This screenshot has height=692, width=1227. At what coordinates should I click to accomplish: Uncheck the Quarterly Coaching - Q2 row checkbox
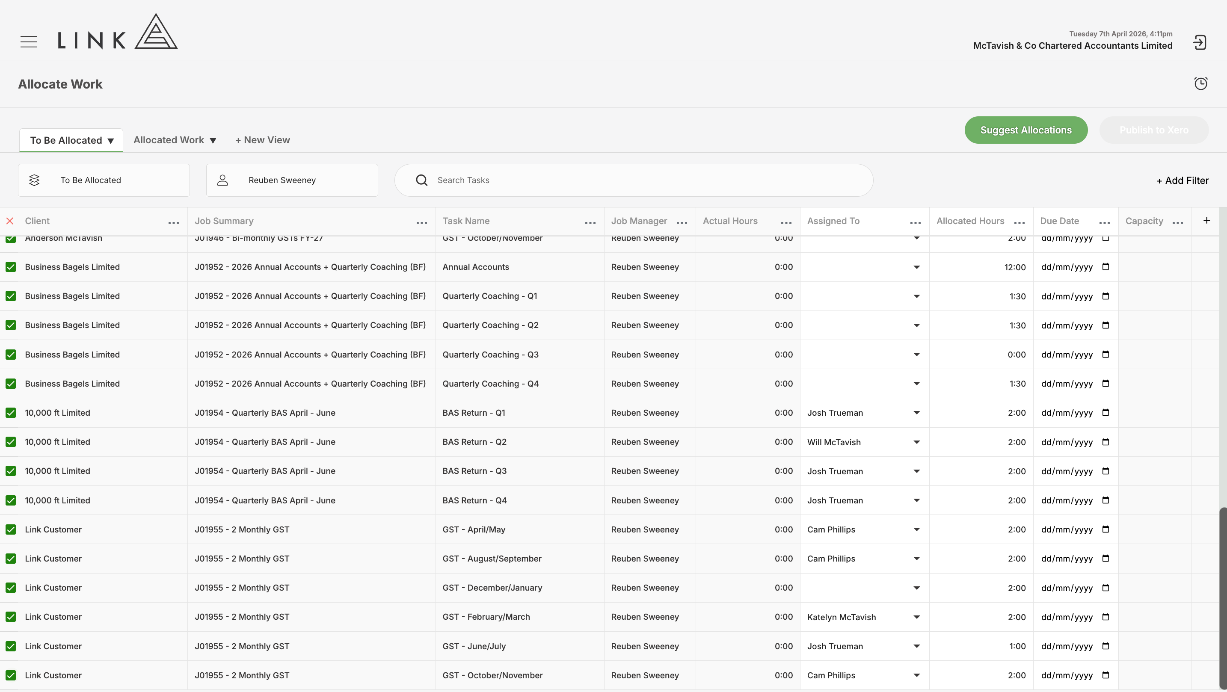(10, 325)
